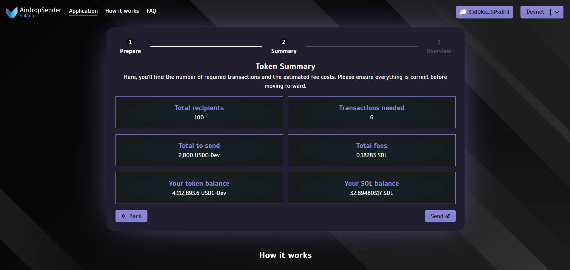This screenshot has height=270, width=570.
Task: Select step 1 Prepare in stepper
Action: click(130, 46)
